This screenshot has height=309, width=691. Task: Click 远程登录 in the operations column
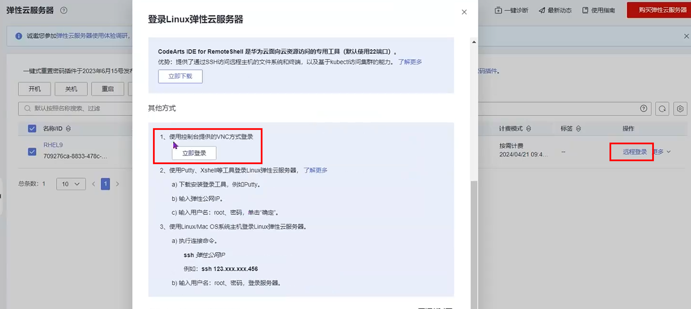pyautogui.click(x=635, y=152)
